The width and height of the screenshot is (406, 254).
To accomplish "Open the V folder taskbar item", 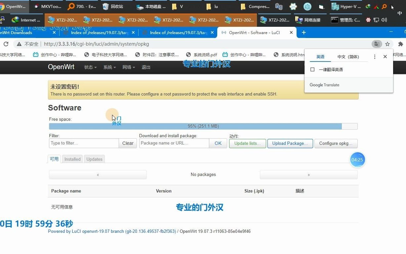I will point(185,6).
